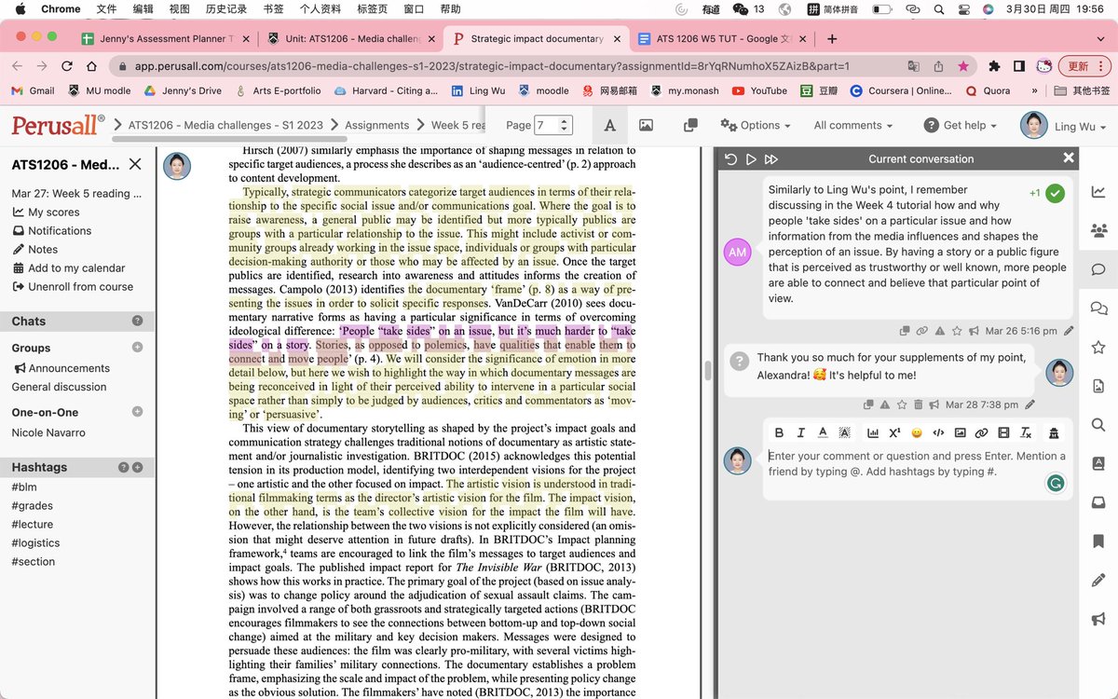
Task: Click Unenroll from course
Action: pos(73,286)
